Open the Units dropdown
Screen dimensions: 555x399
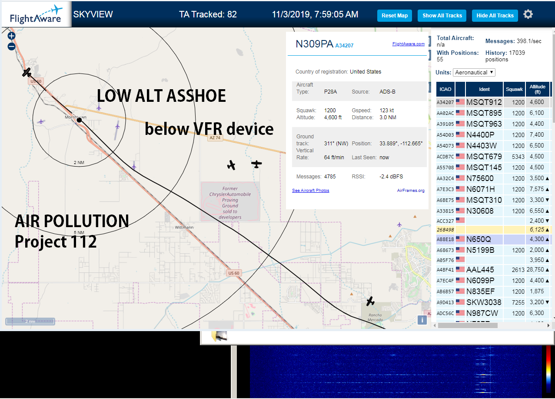click(x=474, y=72)
